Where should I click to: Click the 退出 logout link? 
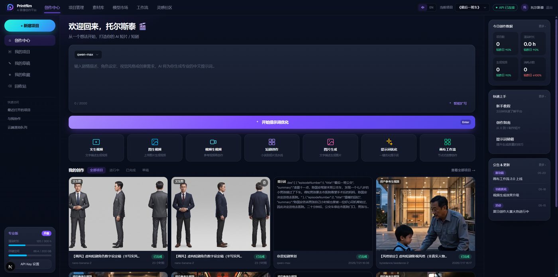click(549, 8)
